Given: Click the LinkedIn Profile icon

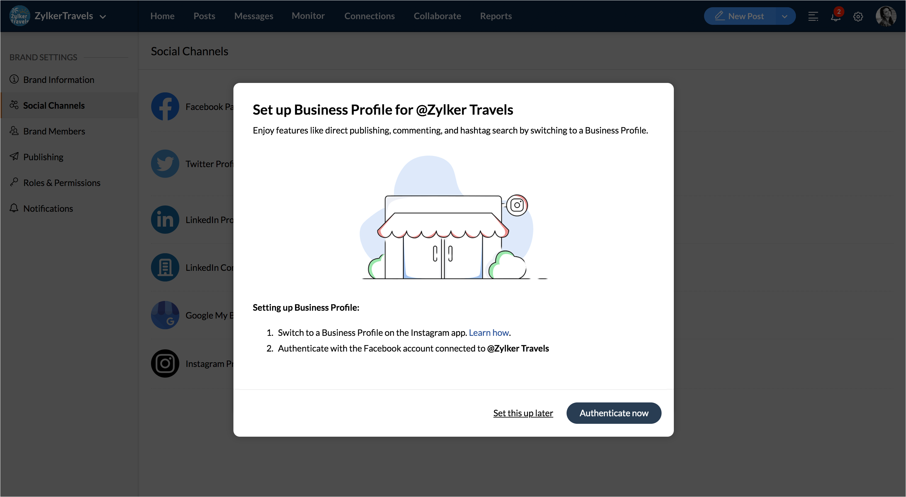Looking at the screenshot, I should (x=165, y=220).
